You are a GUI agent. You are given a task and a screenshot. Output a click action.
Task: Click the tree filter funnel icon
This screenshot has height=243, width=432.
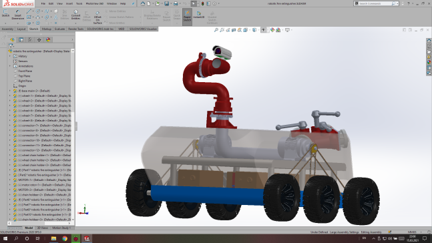click(x=11, y=46)
